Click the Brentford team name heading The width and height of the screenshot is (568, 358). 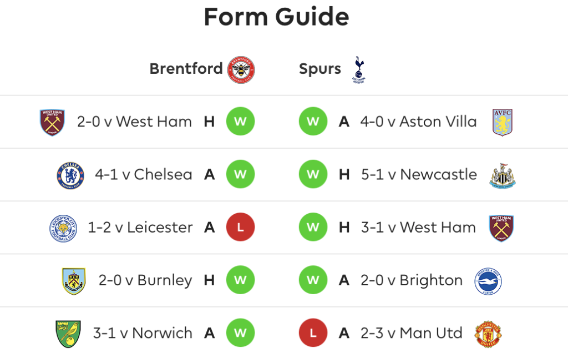pyautogui.click(x=186, y=68)
